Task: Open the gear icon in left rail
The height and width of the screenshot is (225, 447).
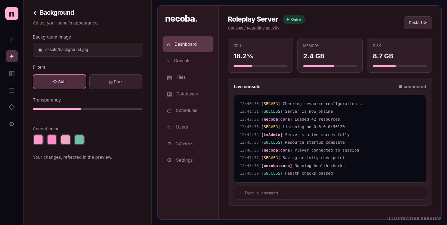Action: [12, 124]
